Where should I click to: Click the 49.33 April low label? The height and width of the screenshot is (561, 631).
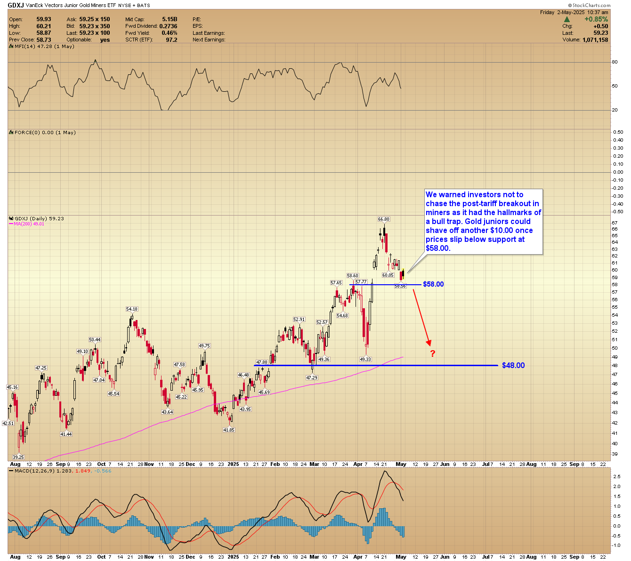pyautogui.click(x=365, y=359)
